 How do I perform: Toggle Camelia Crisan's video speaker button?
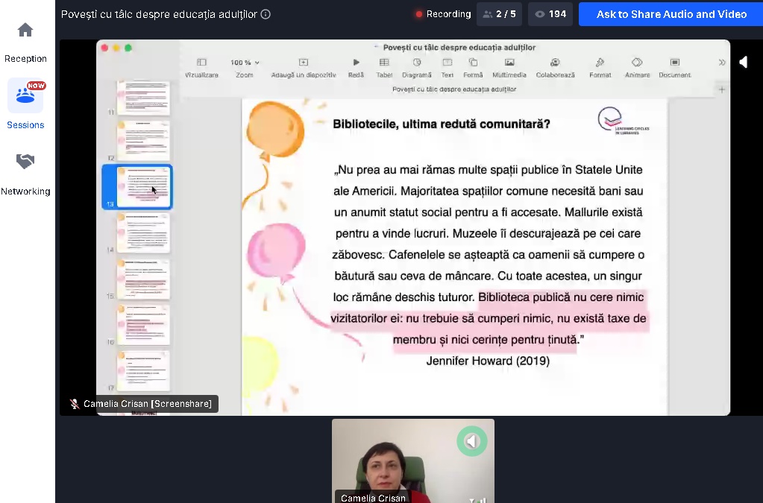(x=471, y=441)
